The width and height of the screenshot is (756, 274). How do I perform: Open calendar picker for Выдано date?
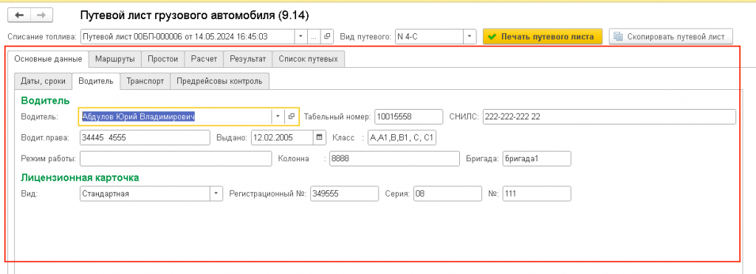[319, 138]
